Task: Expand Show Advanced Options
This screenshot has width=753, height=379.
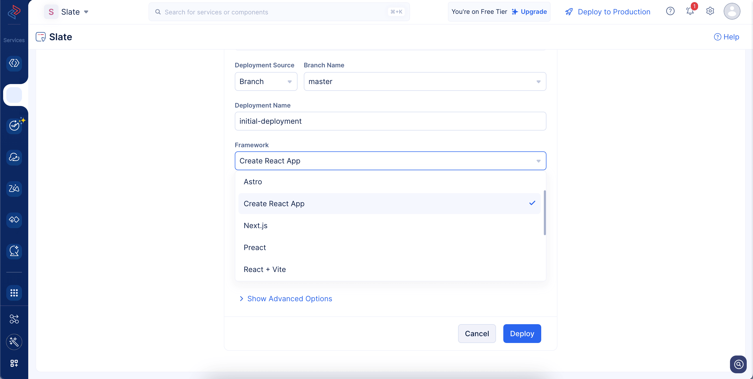Action: (x=286, y=298)
